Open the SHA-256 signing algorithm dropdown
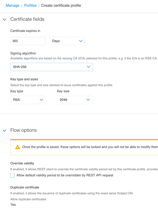This screenshot has height=208, width=158. (x=52, y=67)
